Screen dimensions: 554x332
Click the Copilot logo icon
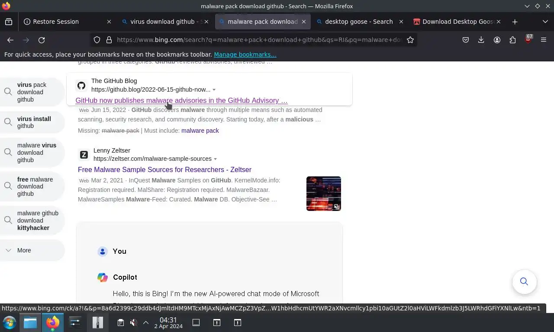103,278
